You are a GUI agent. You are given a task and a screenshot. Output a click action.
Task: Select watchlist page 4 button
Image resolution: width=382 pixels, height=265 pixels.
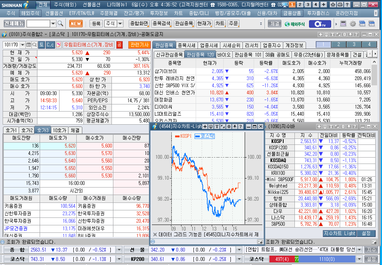point(369,45)
